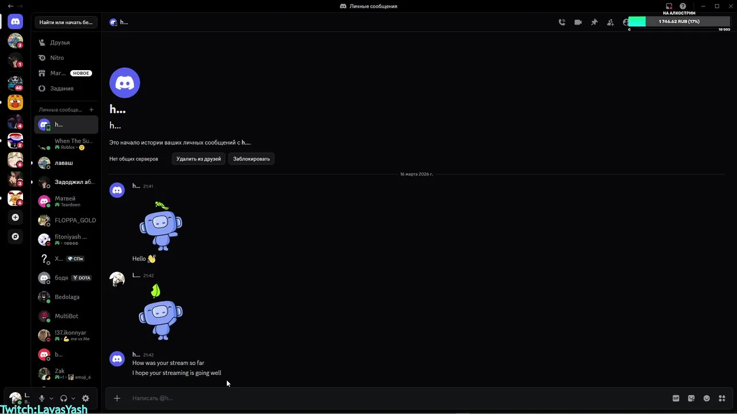Toggle microphone mute

pos(41,398)
